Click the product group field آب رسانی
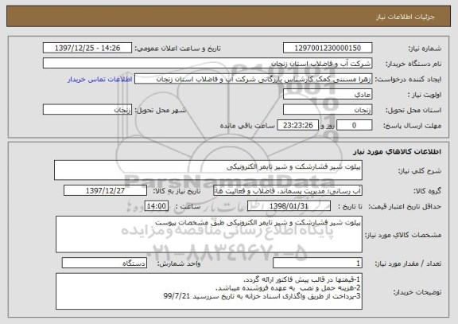The width and height of the screenshot is (458, 324). point(288,191)
